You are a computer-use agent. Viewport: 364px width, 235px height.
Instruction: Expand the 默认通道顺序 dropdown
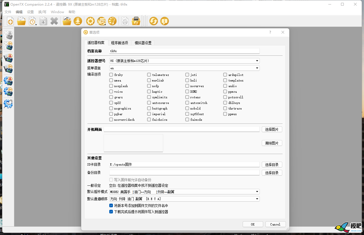coord(184,199)
